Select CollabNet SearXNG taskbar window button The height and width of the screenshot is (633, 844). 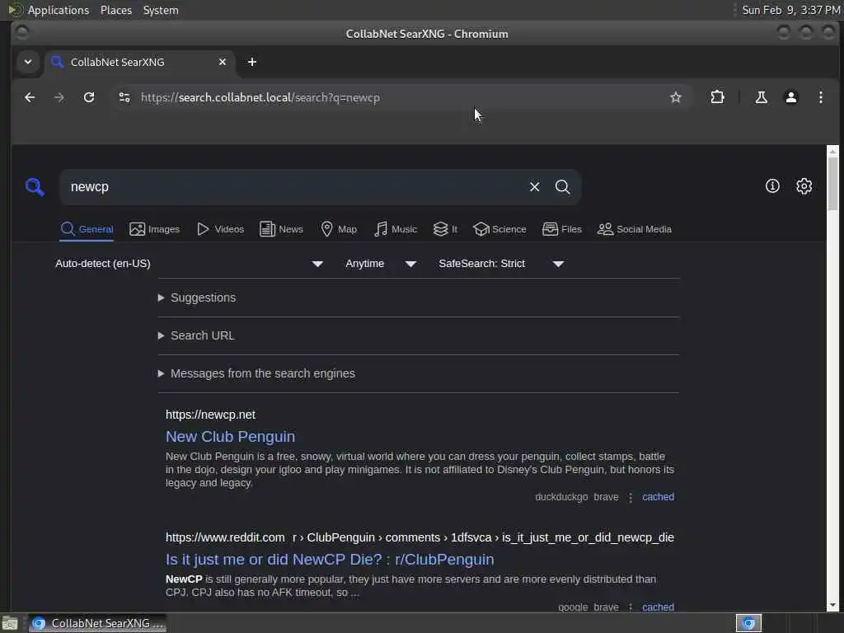point(98,623)
